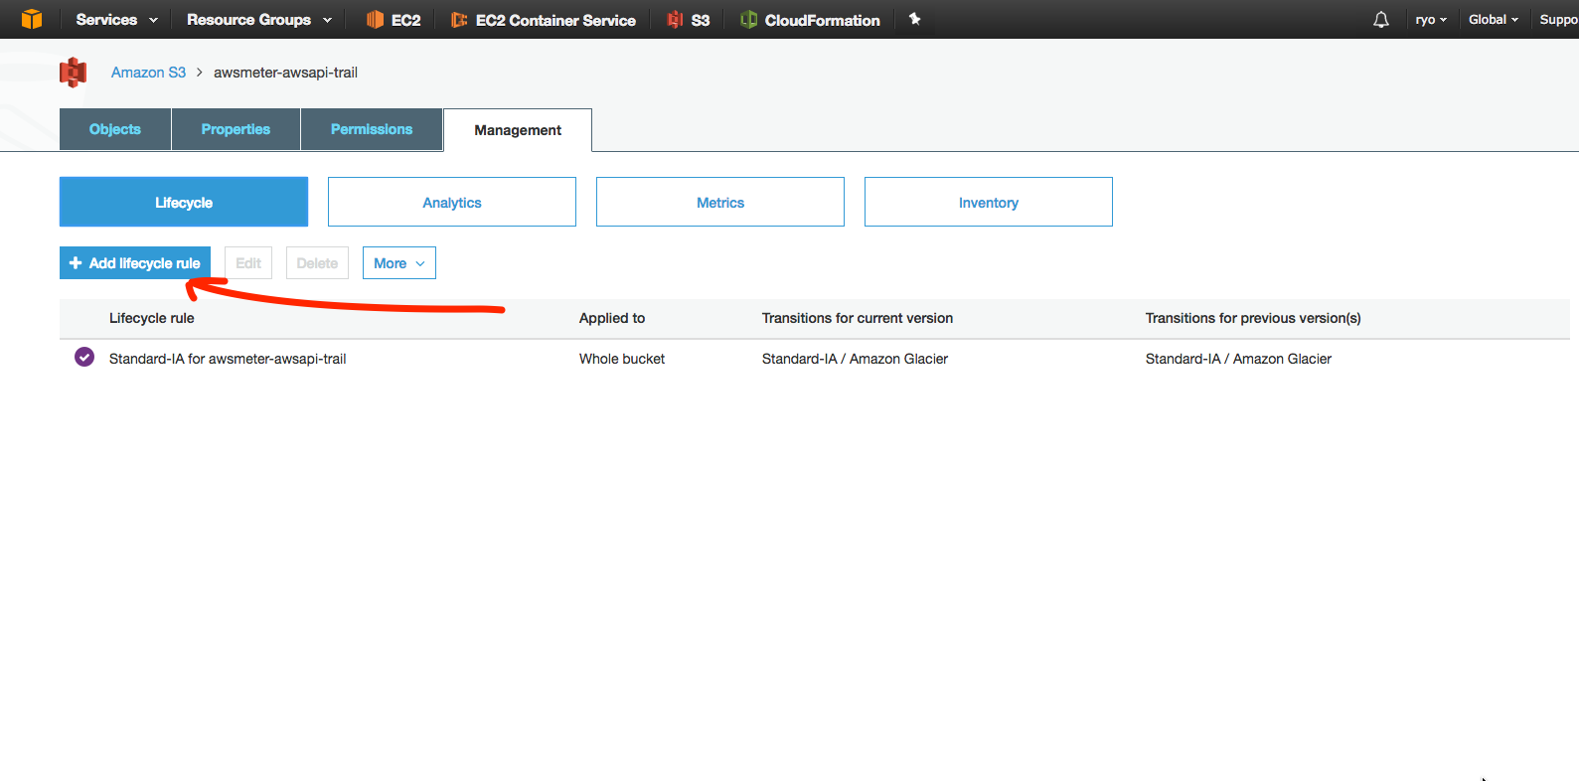Click current version Standard-IA / Amazon Glacier cell
The height and width of the screenshot is (781, 1579).
click(855, 359)
